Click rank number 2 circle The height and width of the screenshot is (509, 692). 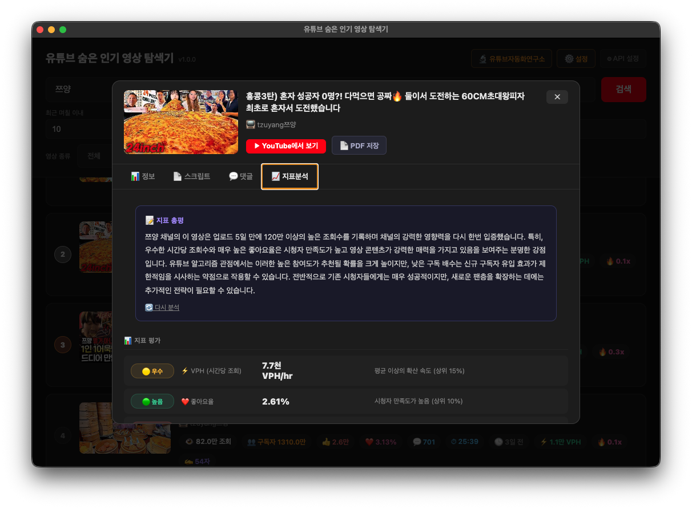coord(63,255)
